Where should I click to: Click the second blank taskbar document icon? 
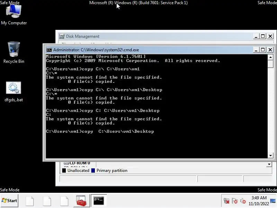47,201
